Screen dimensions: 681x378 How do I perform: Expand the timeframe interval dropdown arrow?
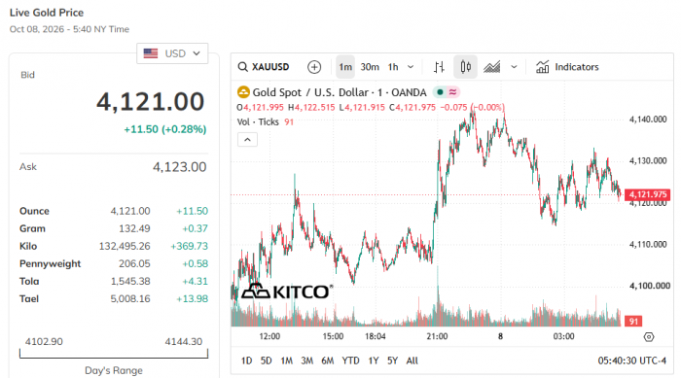411,67
